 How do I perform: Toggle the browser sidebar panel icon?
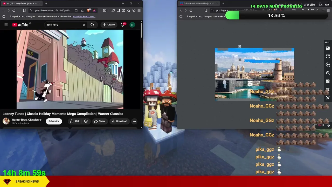[x=118, y=10]
